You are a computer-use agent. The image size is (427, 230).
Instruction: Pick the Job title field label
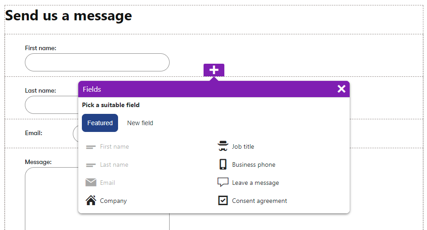[x=243, y=146]
